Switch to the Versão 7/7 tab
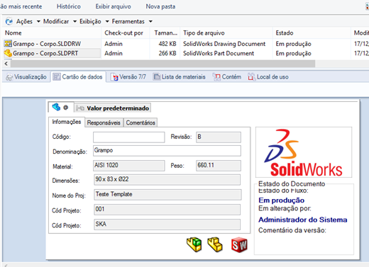Screen dimensions: 369x267 click(128, 77)
